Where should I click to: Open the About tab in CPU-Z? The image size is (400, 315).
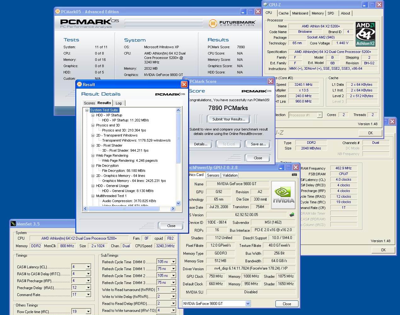[345, 13]
